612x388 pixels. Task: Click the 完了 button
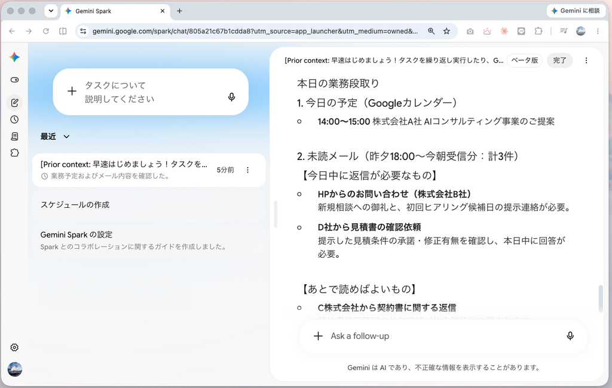[559, 60]
